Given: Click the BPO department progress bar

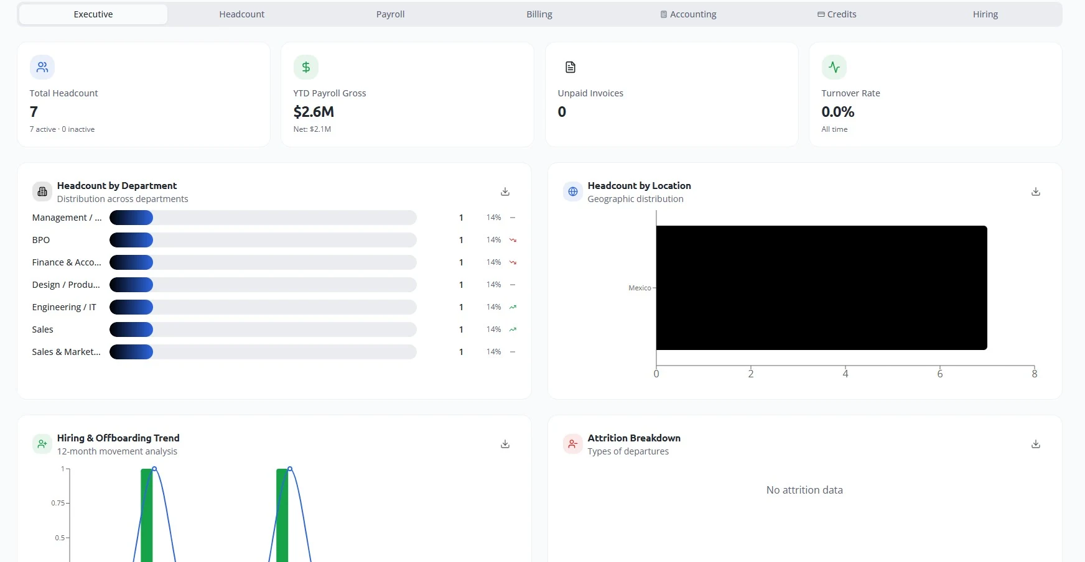Looking at the screenshot, I should (263, 240).
